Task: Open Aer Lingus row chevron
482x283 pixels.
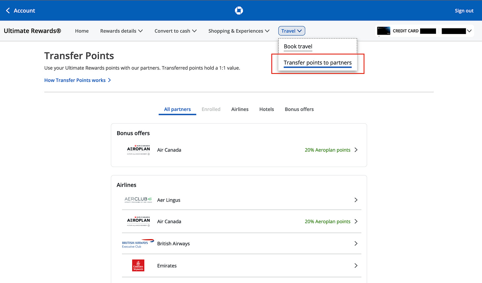Action: [356, 200]
